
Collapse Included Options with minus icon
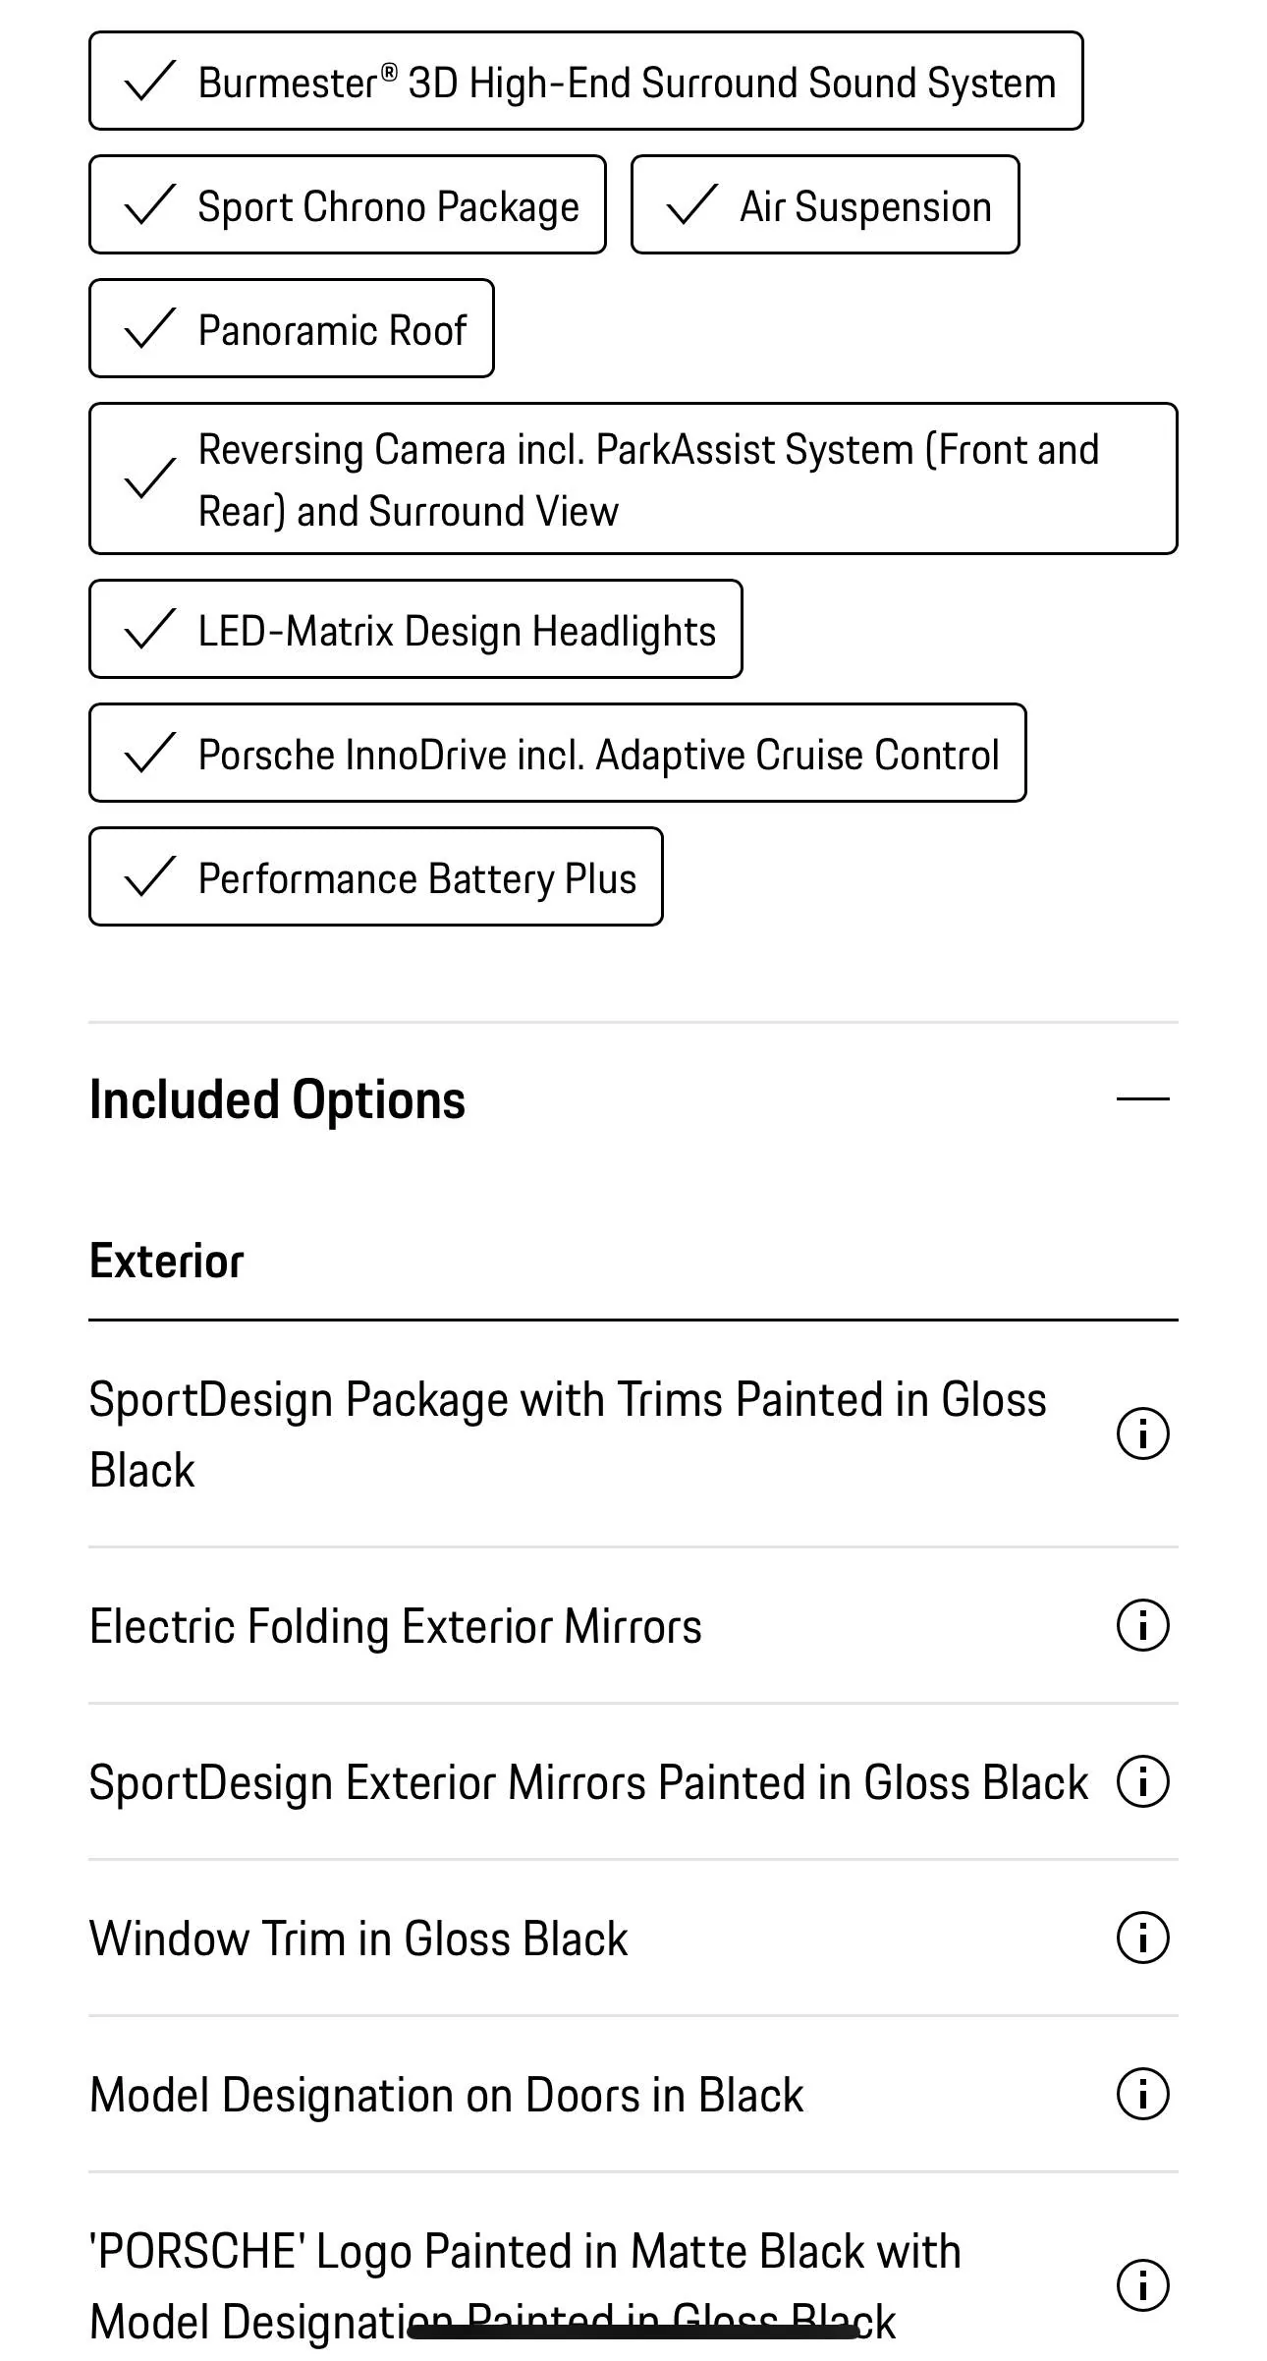click(1142, 1098)
